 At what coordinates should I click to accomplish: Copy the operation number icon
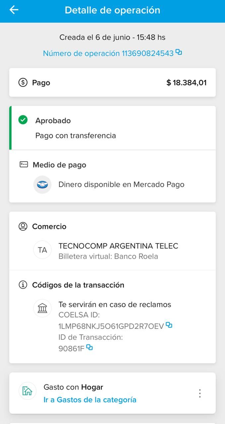coord(179,52)
